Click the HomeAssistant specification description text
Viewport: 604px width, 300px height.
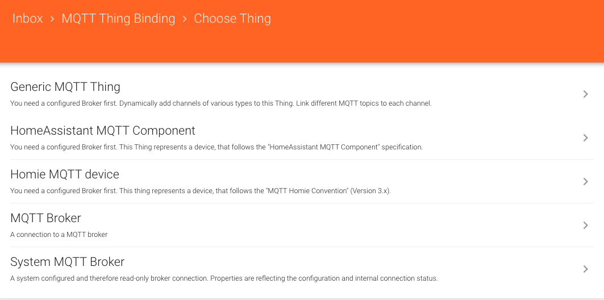tap(216, 147)
